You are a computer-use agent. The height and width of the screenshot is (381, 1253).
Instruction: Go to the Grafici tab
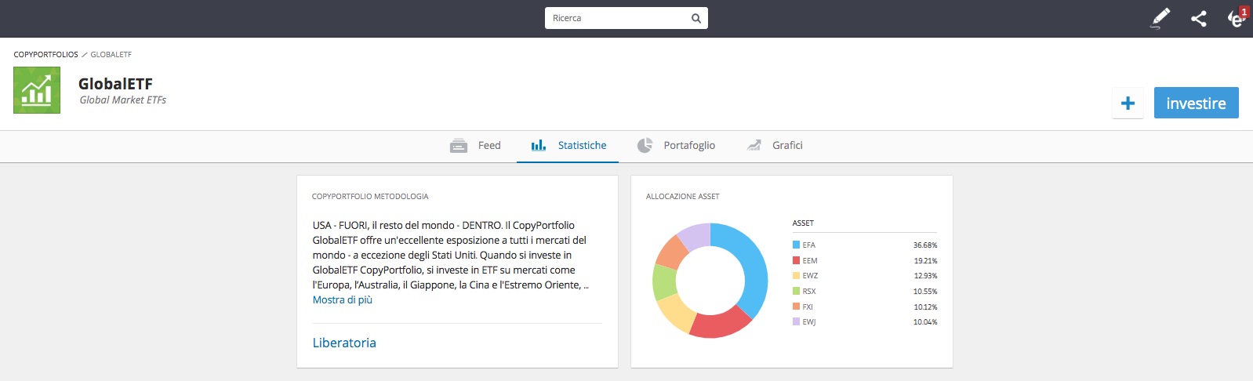pyautogui.click(x=775, y=146)
